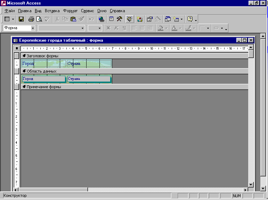Click the Paste clipboard icon
The width and height of the screenshot is (268, 200).
pyautogui.click(x=73, y=19)
